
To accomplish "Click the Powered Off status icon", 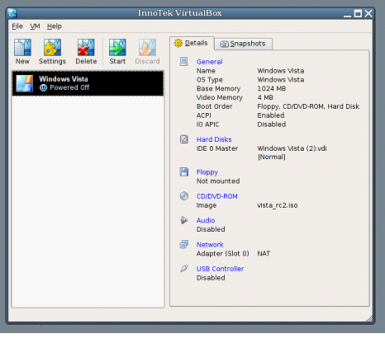I will click(43, 87).
